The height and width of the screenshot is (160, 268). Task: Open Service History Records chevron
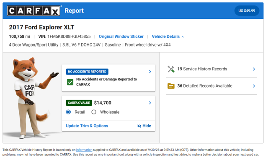click(x=254, y=69)
